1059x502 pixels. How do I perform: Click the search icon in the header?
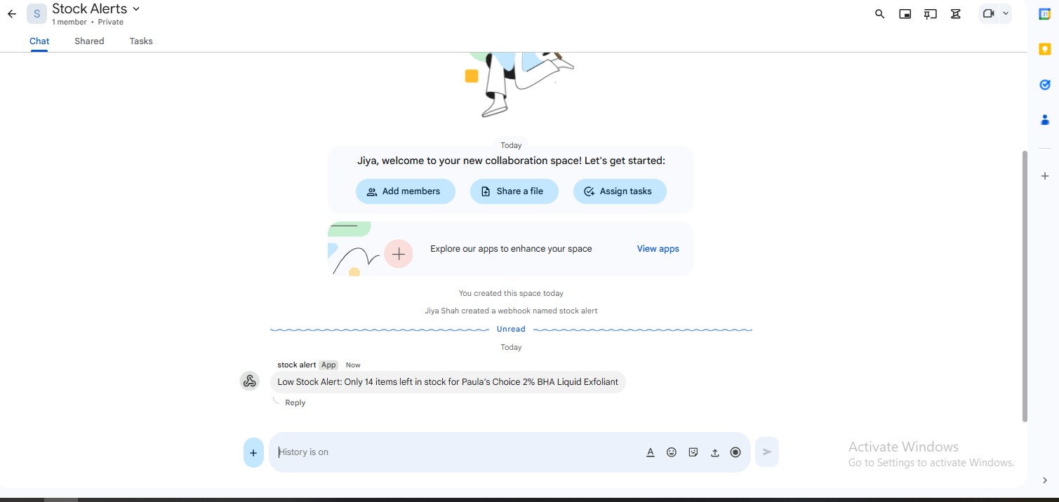pyautogui.click(x=879, y=14)
